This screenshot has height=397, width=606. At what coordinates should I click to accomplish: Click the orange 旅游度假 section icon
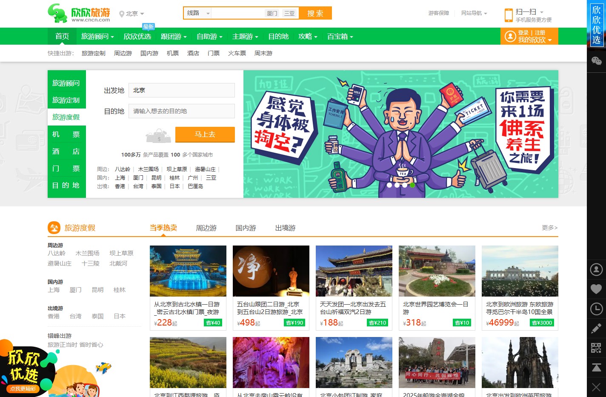point(54,228)
